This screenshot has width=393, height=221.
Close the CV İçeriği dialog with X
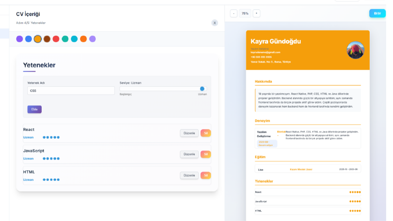215,23
